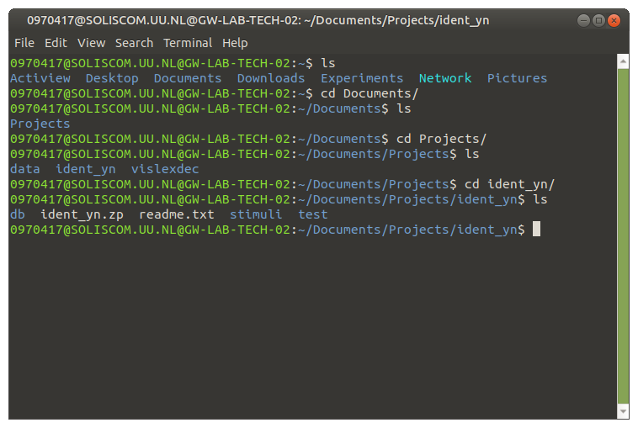Open the Search menu

tap(134, 43)
